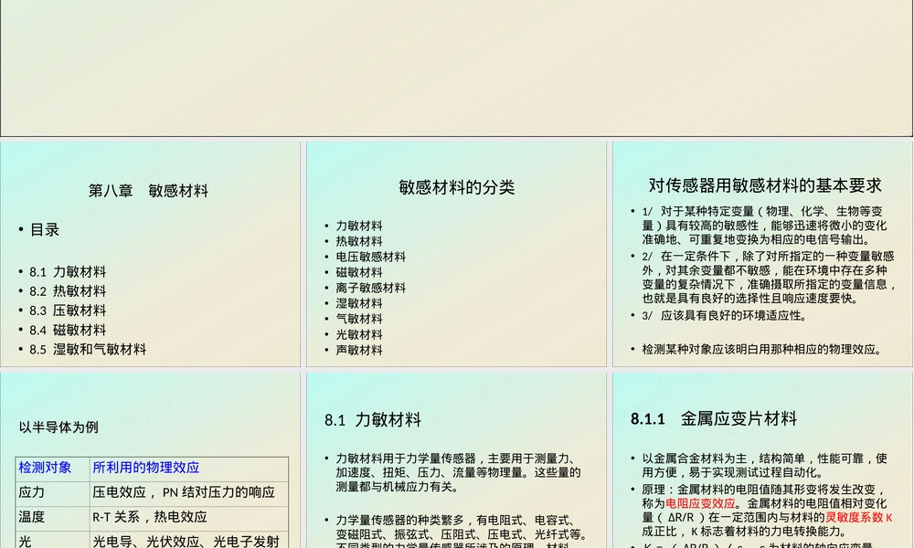
Task: Click the 8.2 热敏材料 contents entry
Action: coord(68,291)
